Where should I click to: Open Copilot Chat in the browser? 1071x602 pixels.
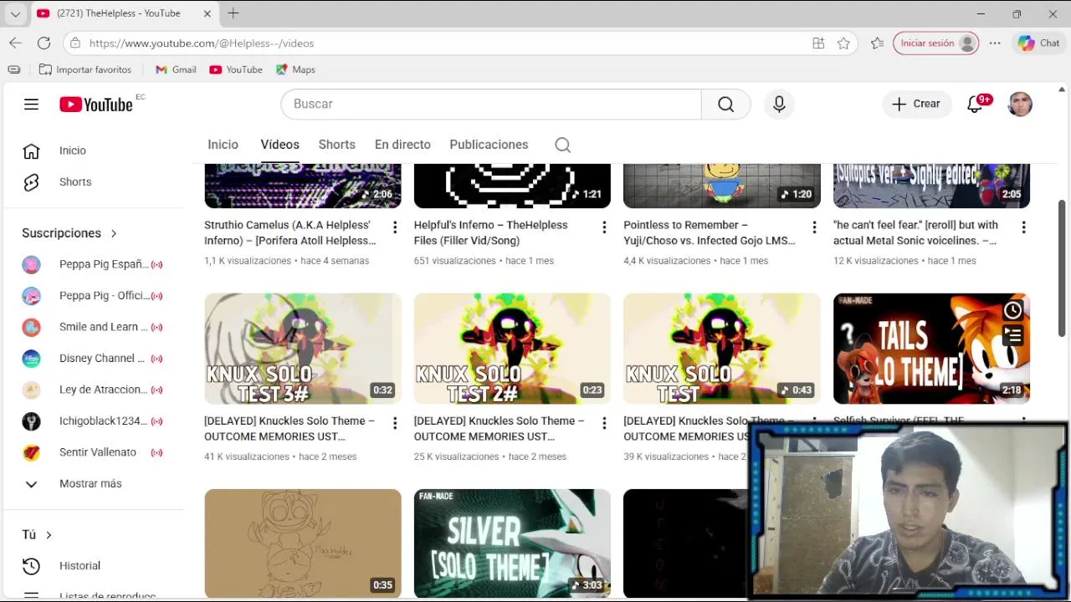(1038, 43)
